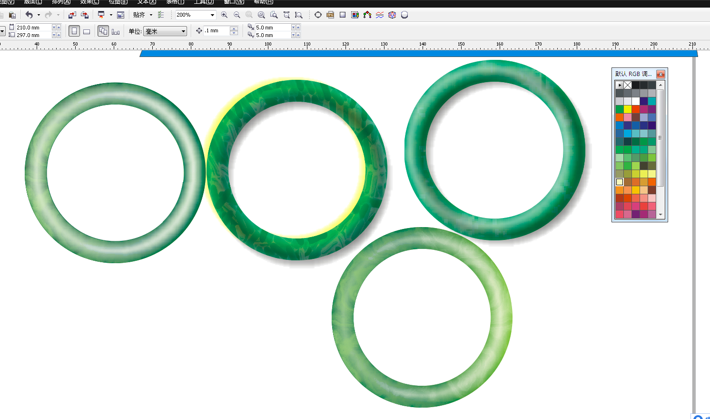Open the page height 297.0 mm dropdown arrow
The image size is (710, 419).
pyautogui.click(x=54, y=35)
